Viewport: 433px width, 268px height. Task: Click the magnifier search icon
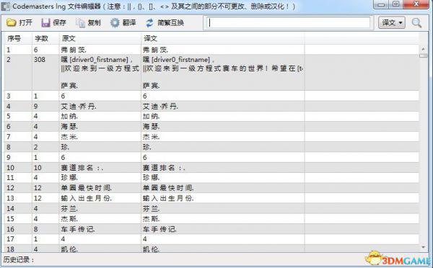416,22
